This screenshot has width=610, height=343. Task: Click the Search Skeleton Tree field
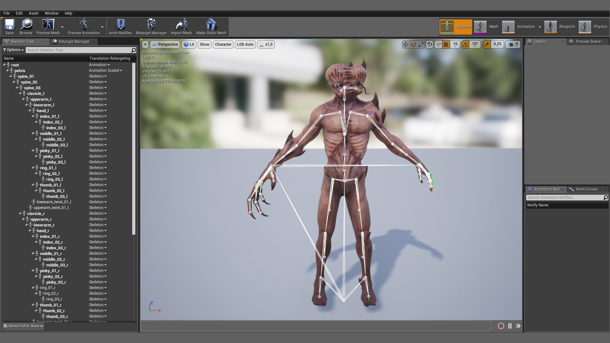78,50
